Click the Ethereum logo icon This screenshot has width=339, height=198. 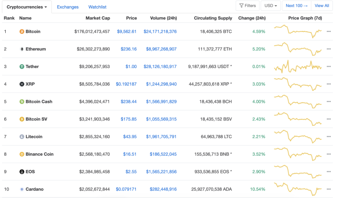tap(22, 49)
